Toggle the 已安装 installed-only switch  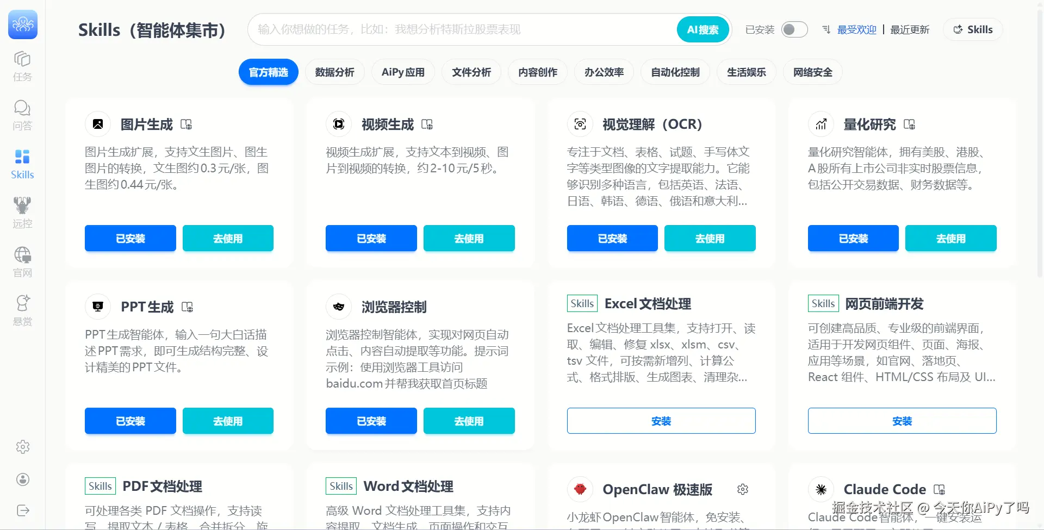(x=794, y=29)
